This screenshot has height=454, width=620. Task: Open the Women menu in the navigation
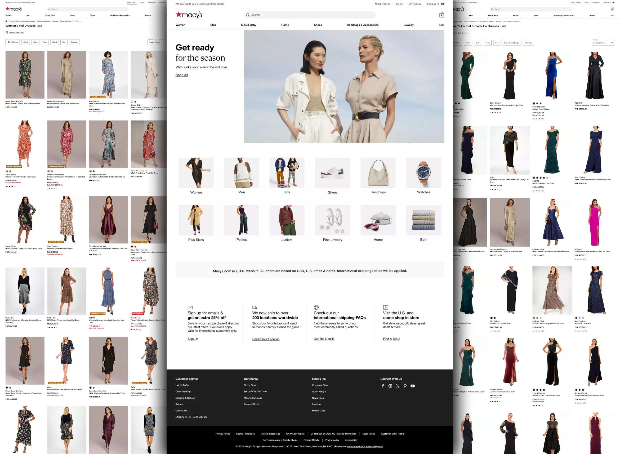(x=180, y=25)
